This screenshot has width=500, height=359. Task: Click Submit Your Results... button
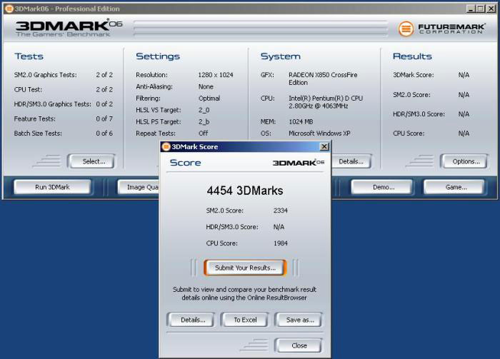(x=245, y=268)
